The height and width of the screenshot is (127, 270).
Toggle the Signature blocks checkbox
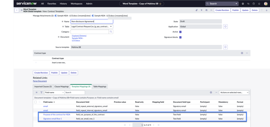pos(181,37)
